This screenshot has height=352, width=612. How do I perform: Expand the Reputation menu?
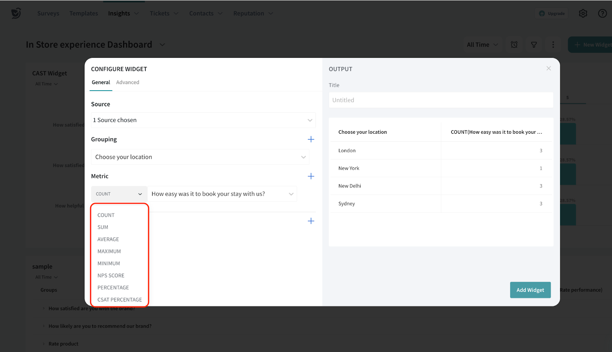tap(253, 13)
